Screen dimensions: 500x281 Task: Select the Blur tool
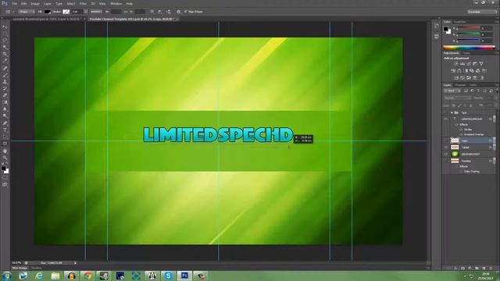[5, 109]
